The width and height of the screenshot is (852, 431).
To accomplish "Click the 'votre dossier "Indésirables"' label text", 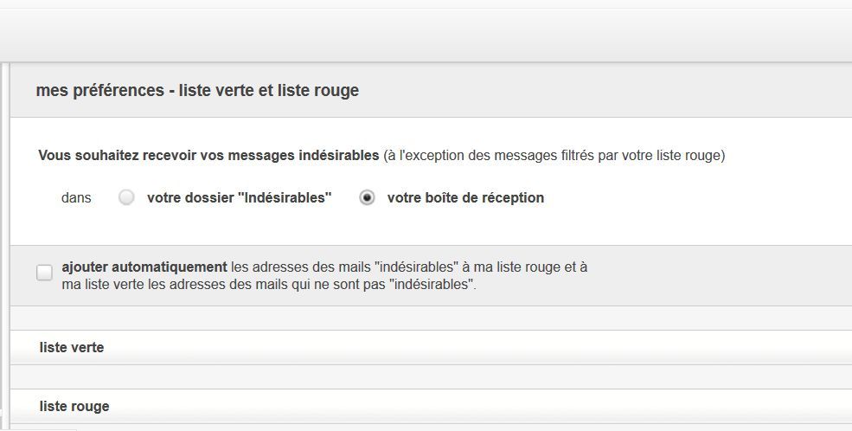I will pyautogui.click(x=239, y=197).
